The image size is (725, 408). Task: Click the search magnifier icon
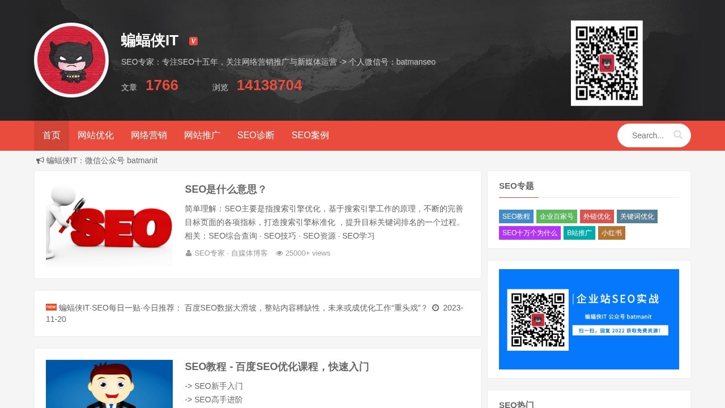[x=678, y=135]
